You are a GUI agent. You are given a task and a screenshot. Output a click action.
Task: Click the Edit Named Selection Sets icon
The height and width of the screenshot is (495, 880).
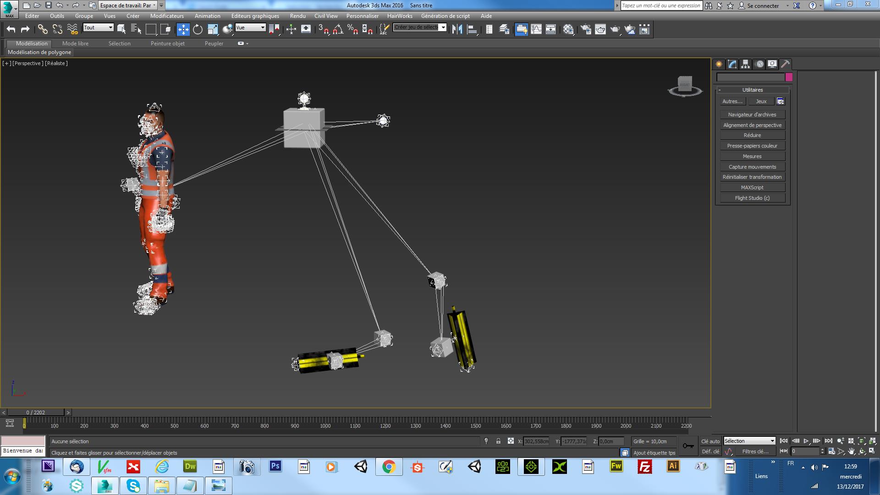point(384,29)
